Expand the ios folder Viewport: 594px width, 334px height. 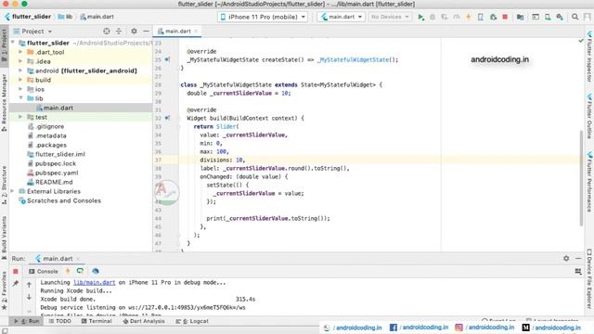coord(20,89)
